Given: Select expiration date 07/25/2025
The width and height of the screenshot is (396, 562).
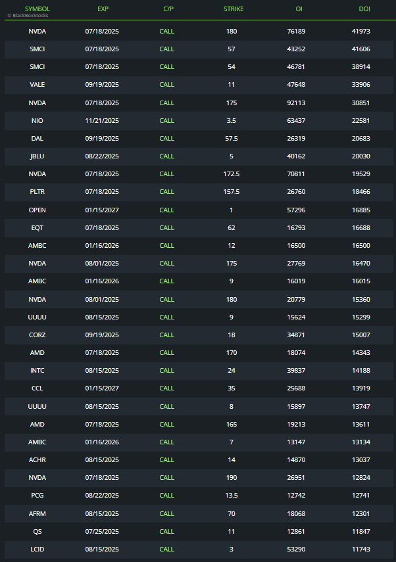Looking at the screenshot, I should [102, 532].
